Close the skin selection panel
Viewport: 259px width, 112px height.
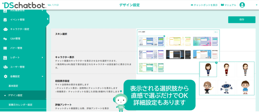click(x=216, y=32)
